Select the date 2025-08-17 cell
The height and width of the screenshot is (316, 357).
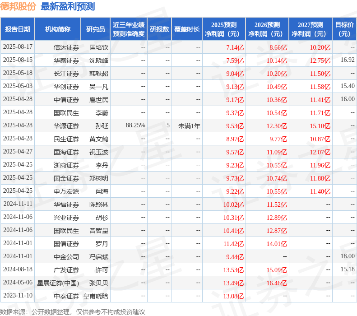point(18,46)
